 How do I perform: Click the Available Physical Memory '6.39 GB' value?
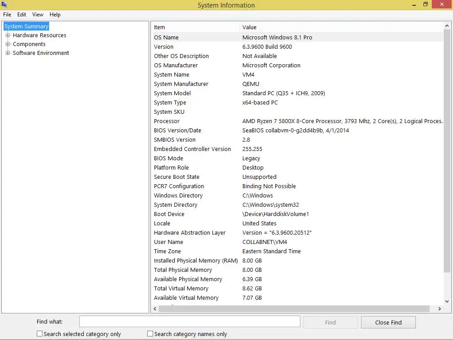(252, 279)
